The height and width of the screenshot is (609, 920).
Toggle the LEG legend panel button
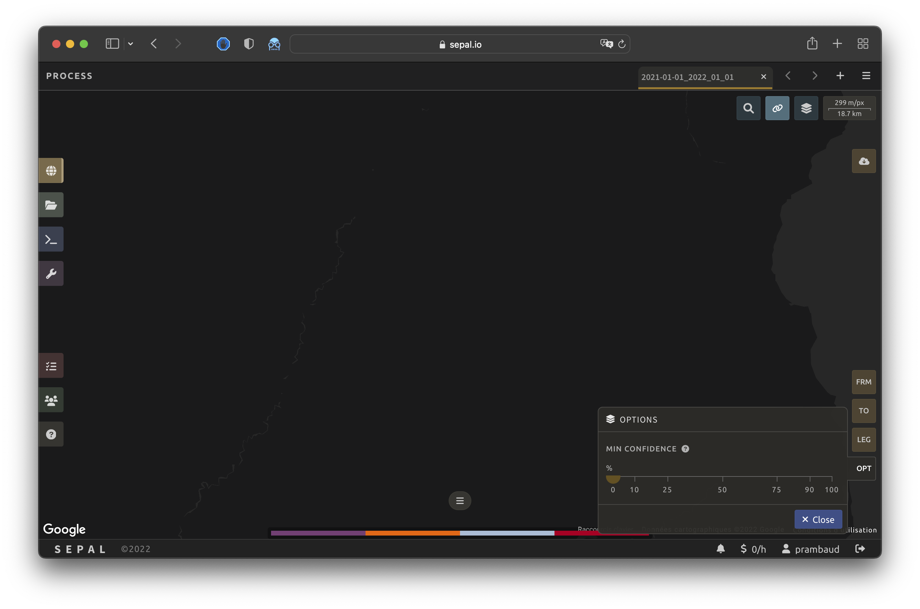pyautogui.click(x=863, y=440)
